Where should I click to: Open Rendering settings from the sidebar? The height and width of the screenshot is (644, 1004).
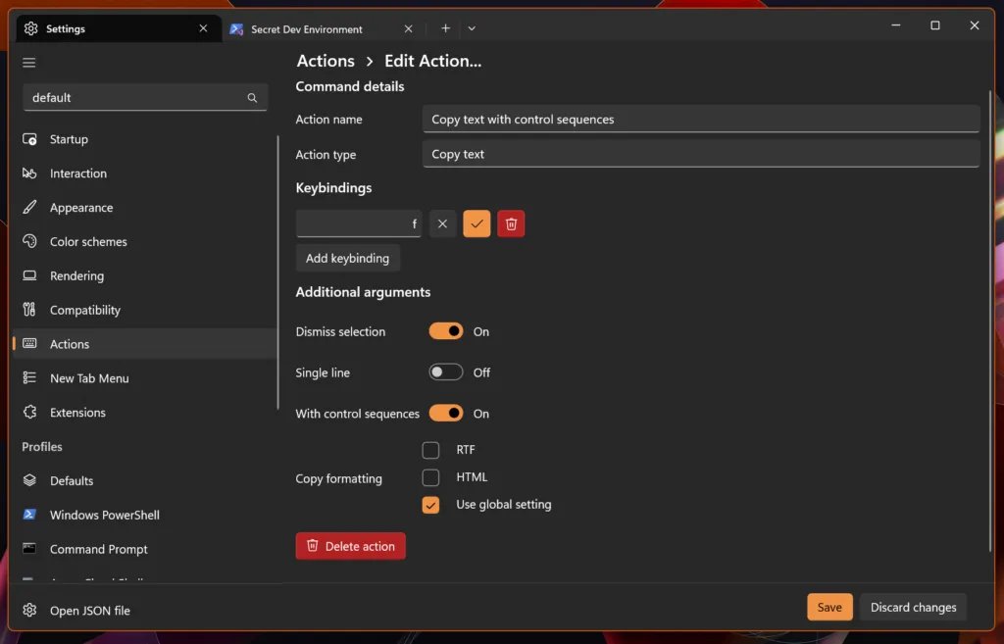pos(29,275)
